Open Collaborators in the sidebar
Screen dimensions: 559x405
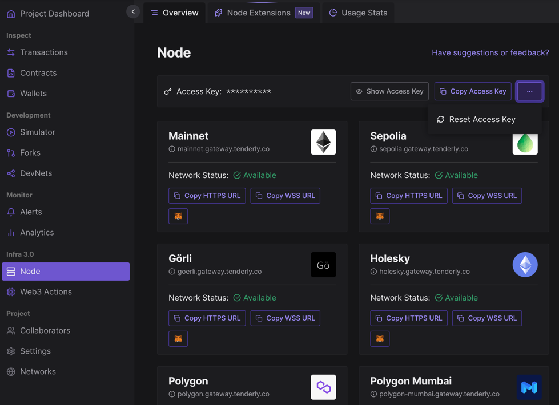click(38, 330)
